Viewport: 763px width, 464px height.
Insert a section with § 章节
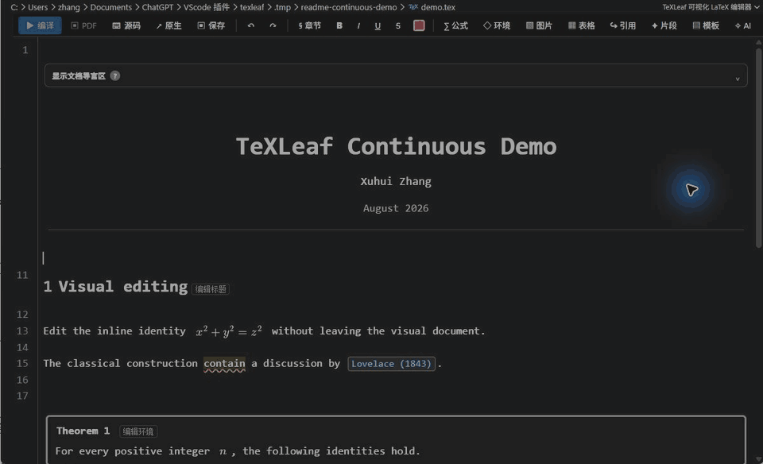309,25
